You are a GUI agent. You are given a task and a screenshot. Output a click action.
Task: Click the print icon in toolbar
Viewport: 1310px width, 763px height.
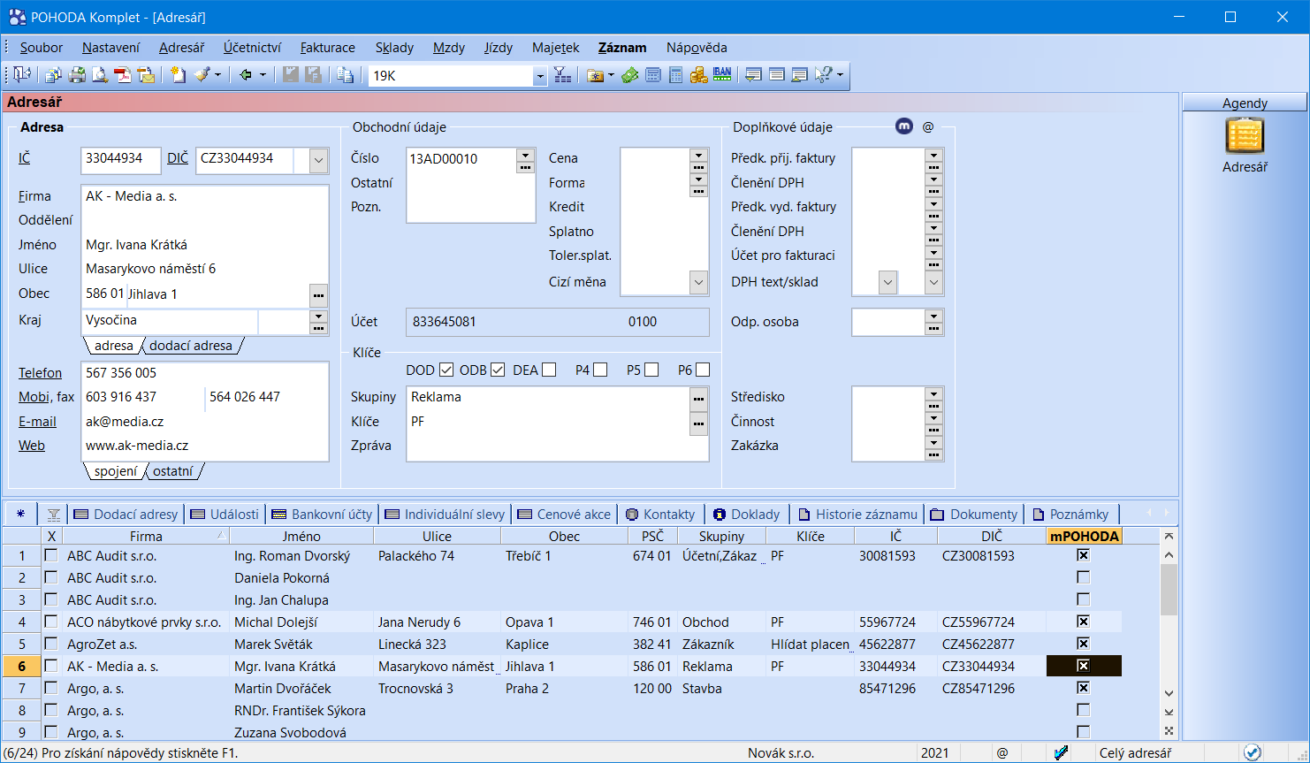coord(78,76)
